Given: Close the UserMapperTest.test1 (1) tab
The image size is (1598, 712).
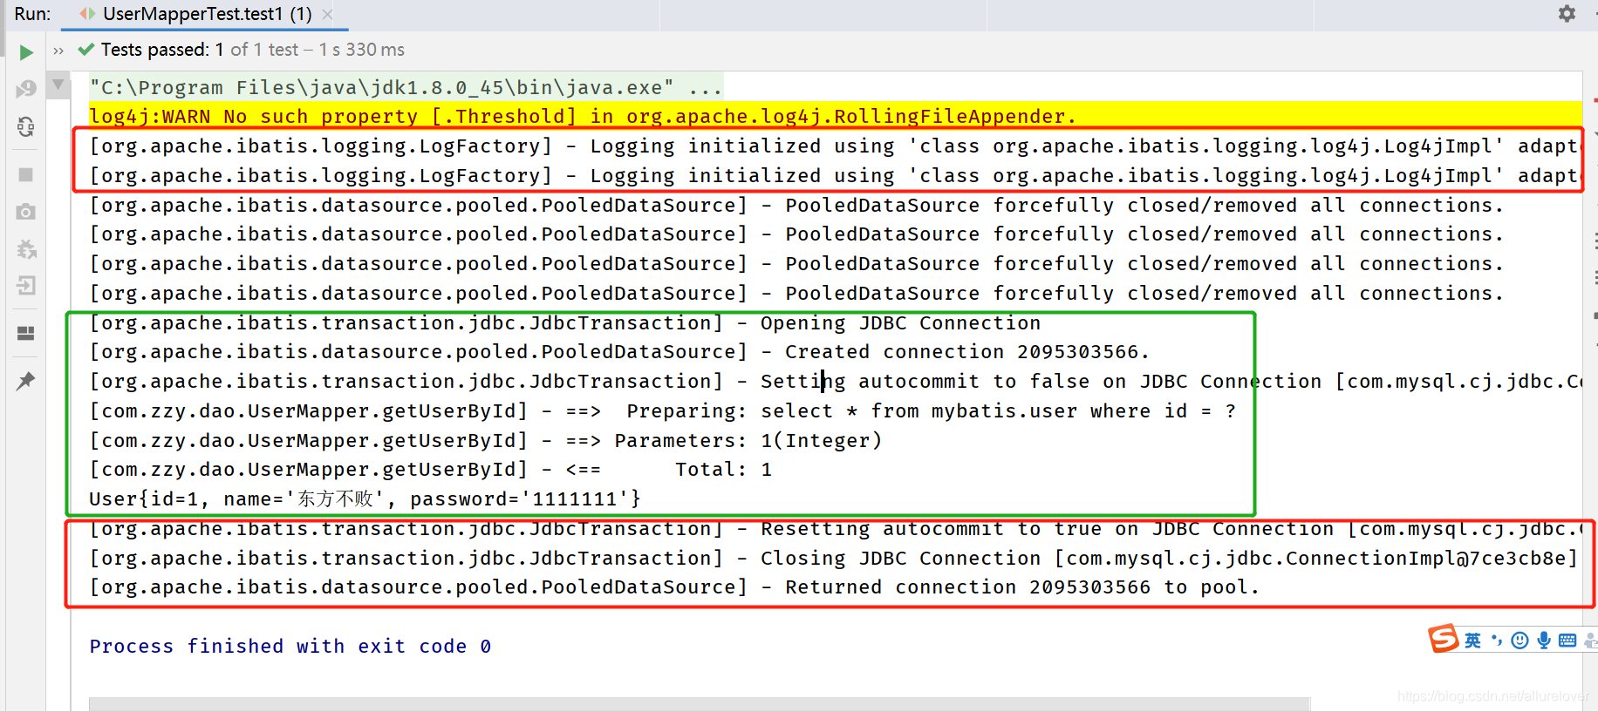Looking at the screenshot, I should point(327,14).
